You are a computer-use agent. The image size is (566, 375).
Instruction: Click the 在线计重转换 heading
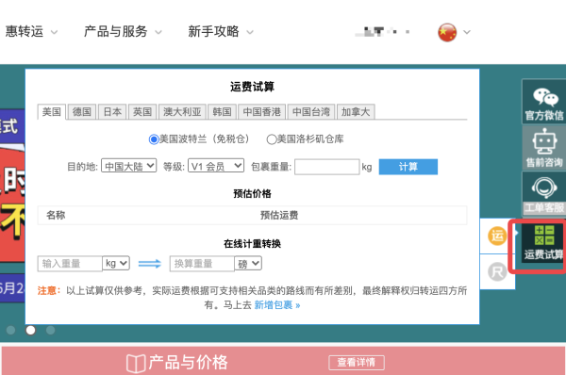point(252,244)
